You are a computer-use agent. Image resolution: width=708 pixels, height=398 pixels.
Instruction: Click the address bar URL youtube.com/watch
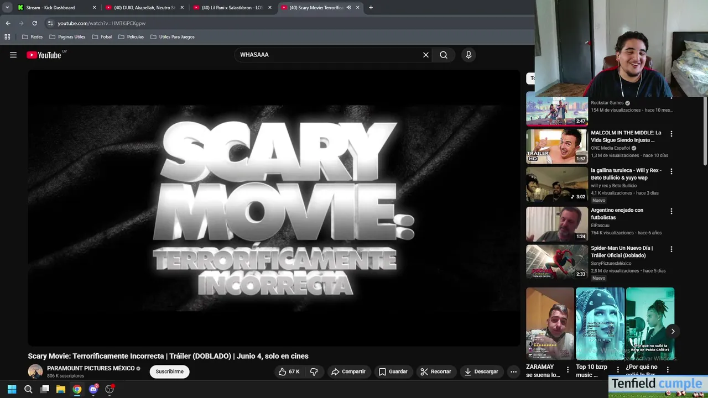pos(102,23)
